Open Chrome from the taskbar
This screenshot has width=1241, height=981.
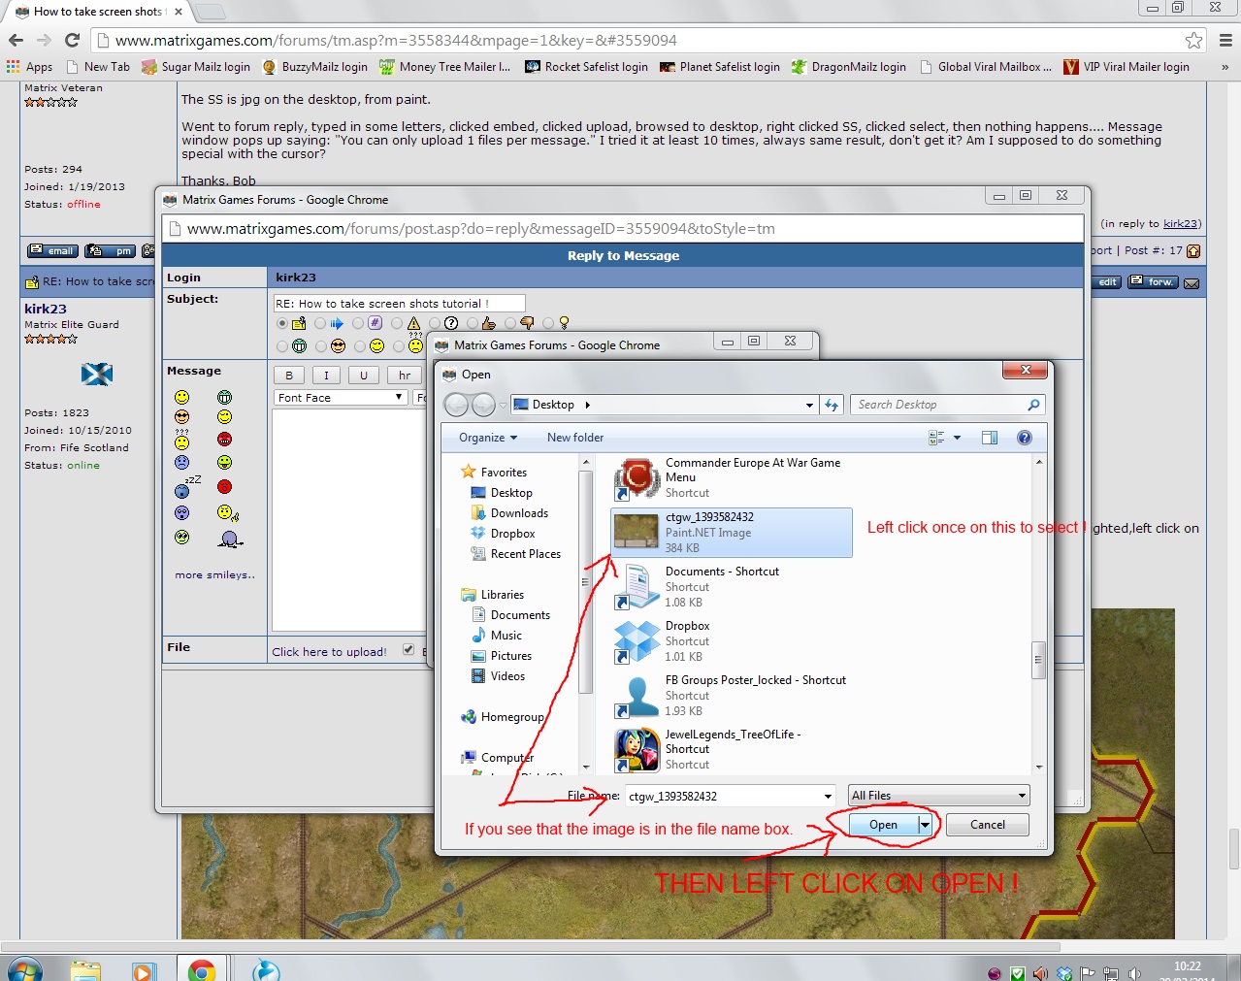(x=202, y=969)
